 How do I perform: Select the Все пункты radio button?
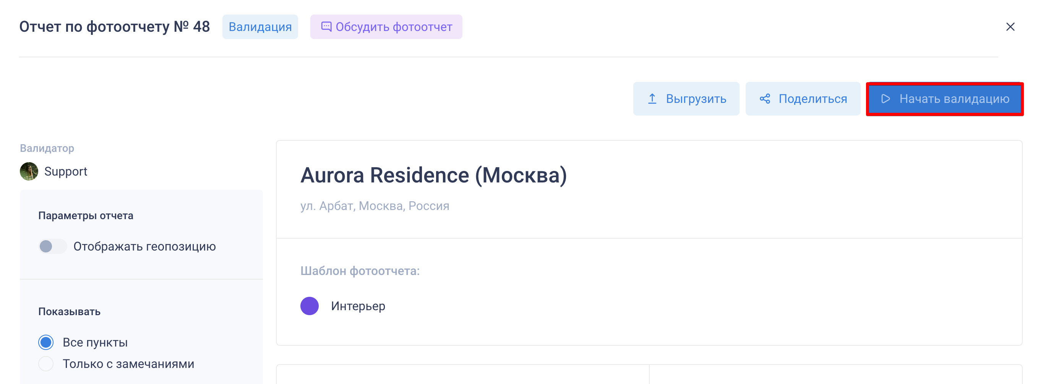click(46, 342)
